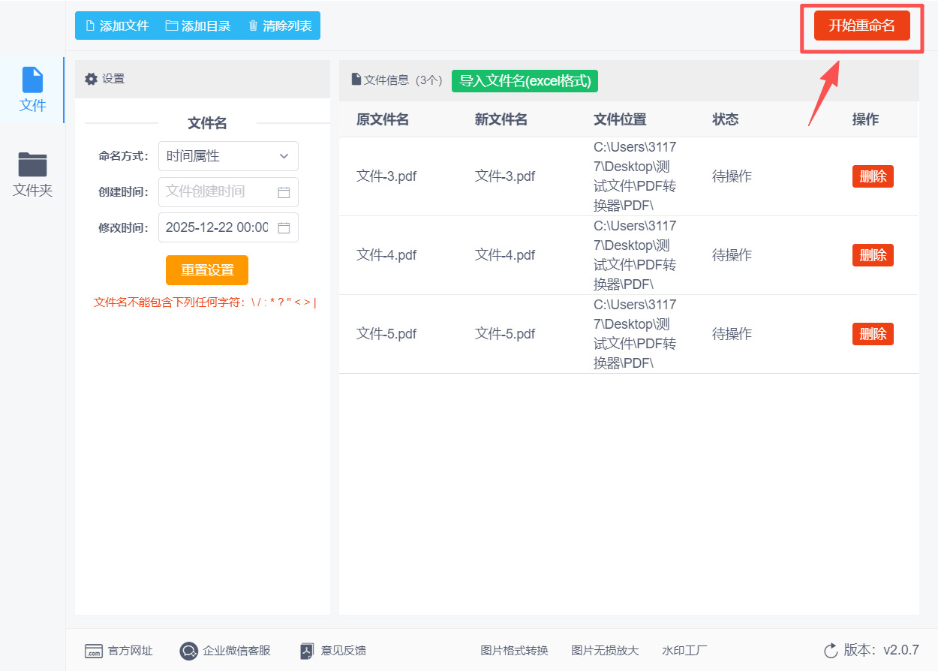Delete the 文件-5.pdf row
The width and height of the screenshot is (938, 671).
tap(873, 334)
